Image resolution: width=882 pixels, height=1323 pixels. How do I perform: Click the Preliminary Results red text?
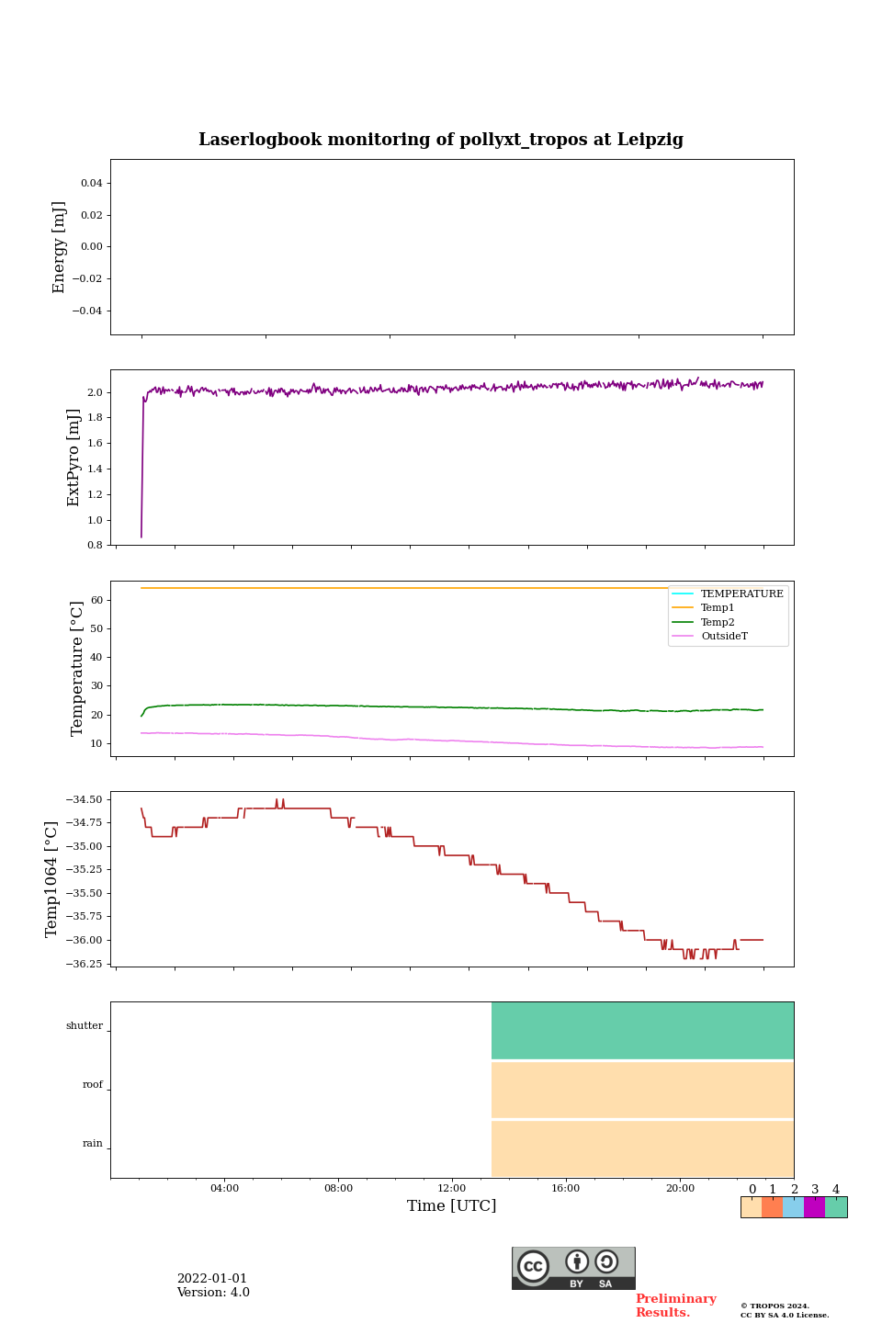pos(675,1306)
